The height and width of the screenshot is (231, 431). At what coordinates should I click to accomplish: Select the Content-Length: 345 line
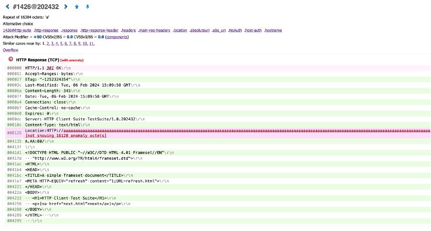click(218, 91)
